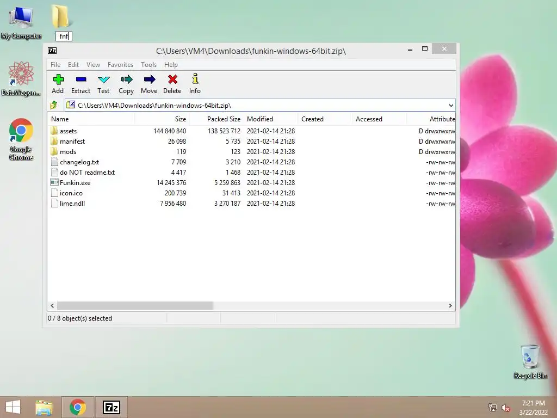Select the manifest folder icon
The image size is (557, 418).
pos(54,141)
